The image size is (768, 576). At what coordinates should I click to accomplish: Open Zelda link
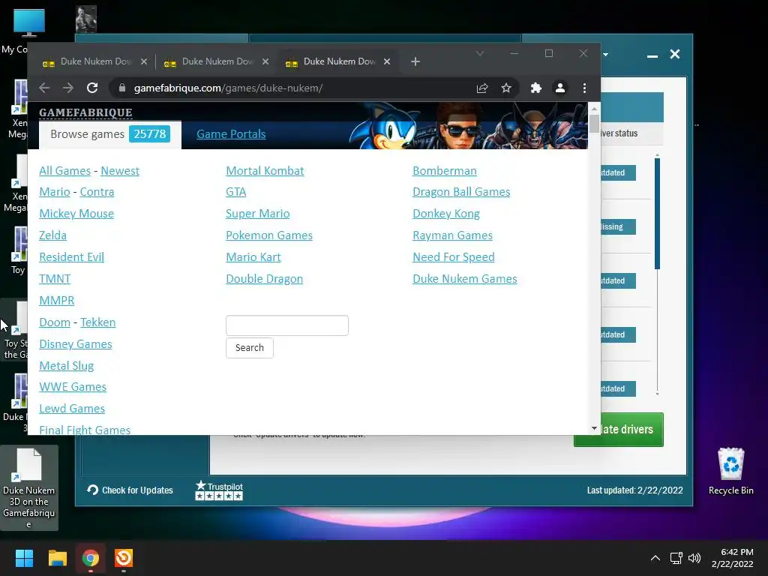(x=52, y=235)
